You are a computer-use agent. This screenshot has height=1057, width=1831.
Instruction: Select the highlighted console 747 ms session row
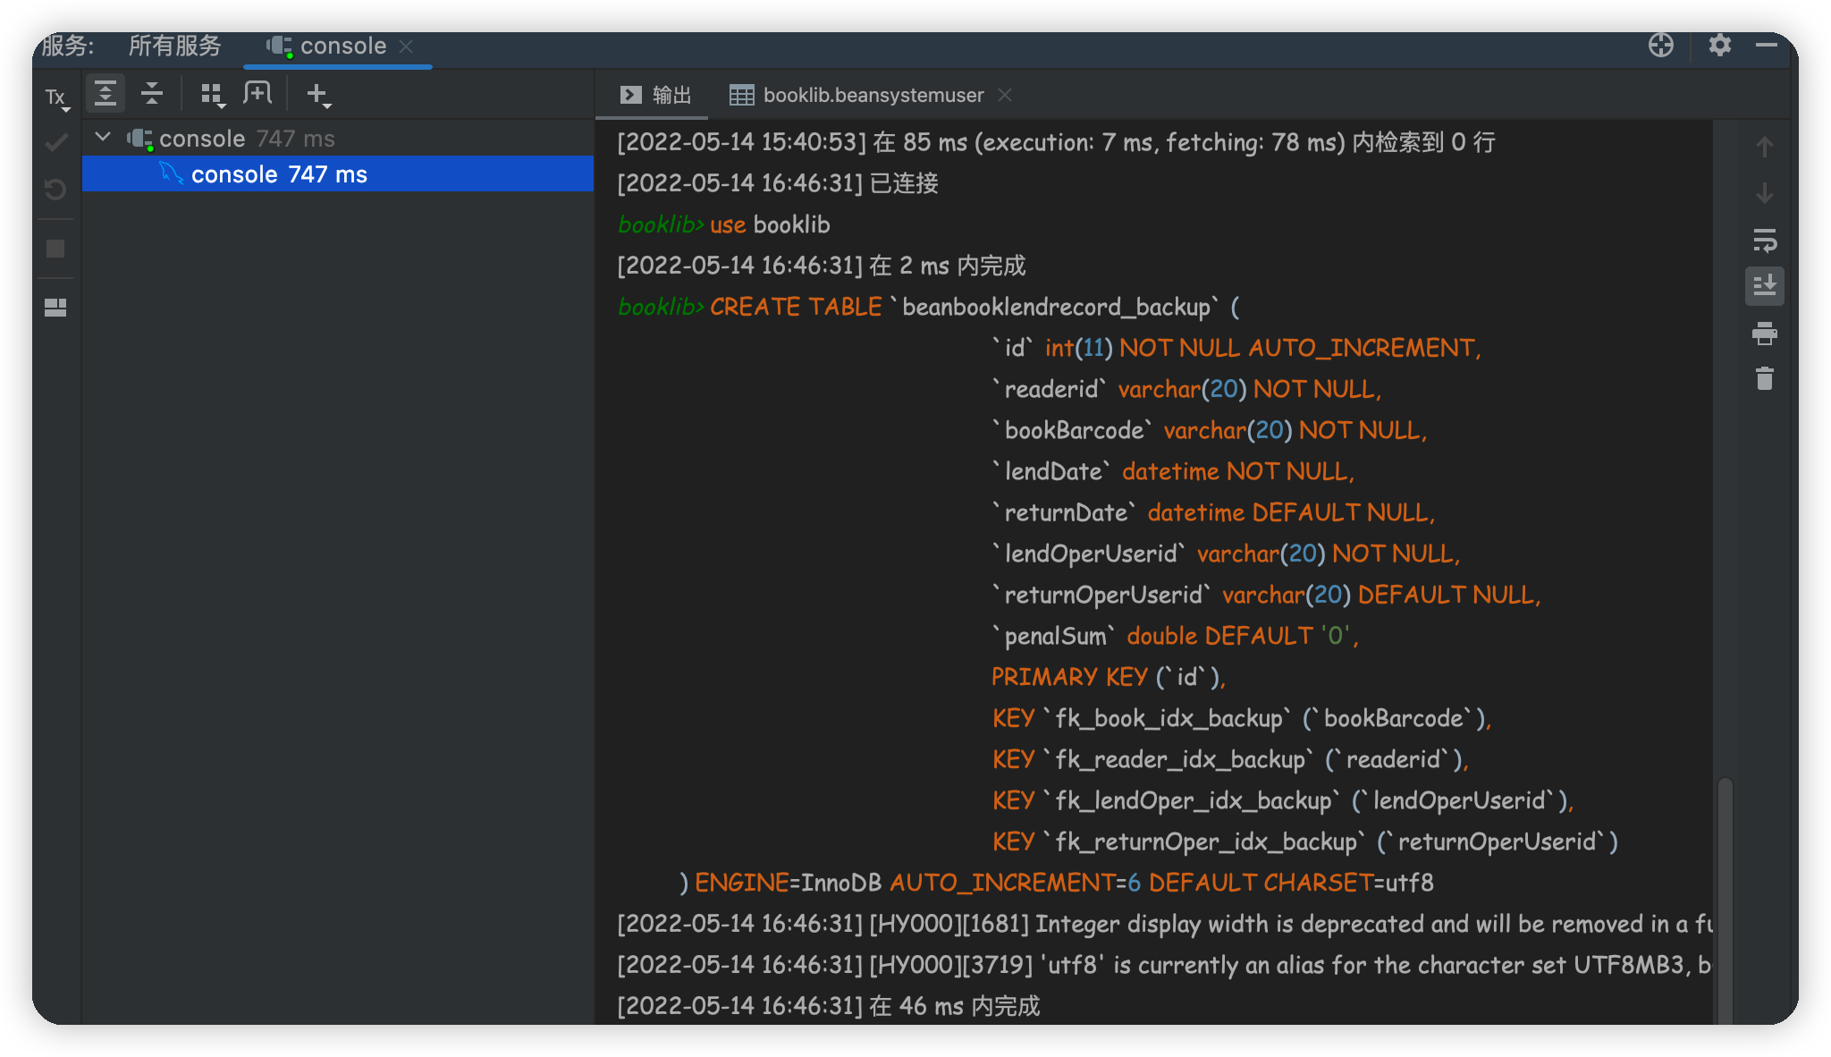[x=338, y=174]
